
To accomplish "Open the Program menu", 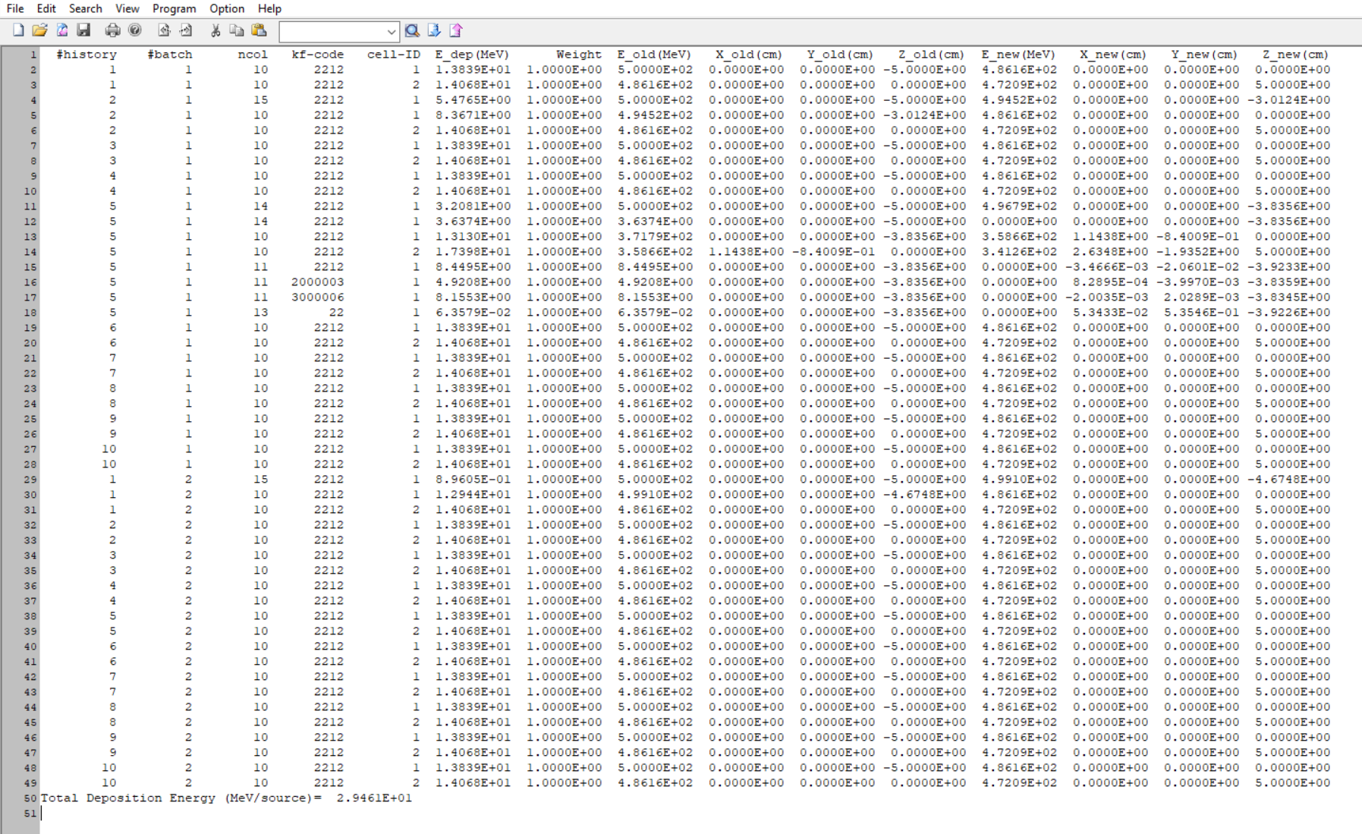I will (174, 8).
